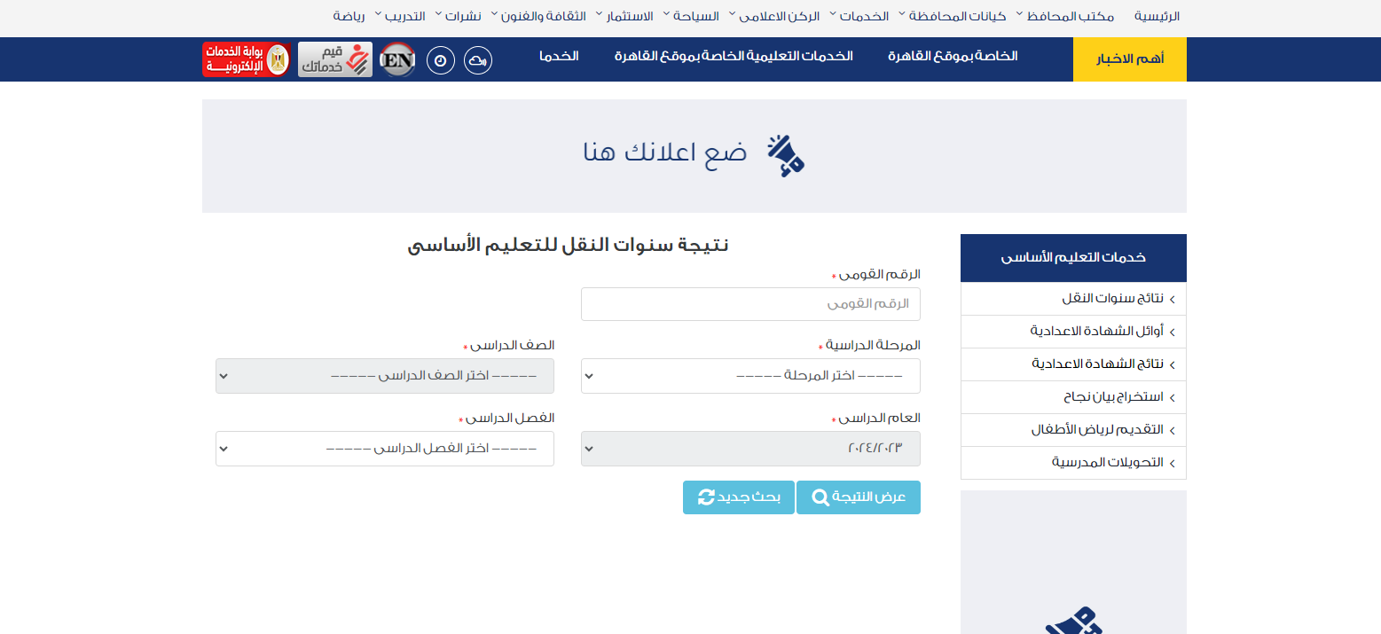Select the أهم الاخبار yellow tab
The image size is (1381, 634).
[1129, 59]
